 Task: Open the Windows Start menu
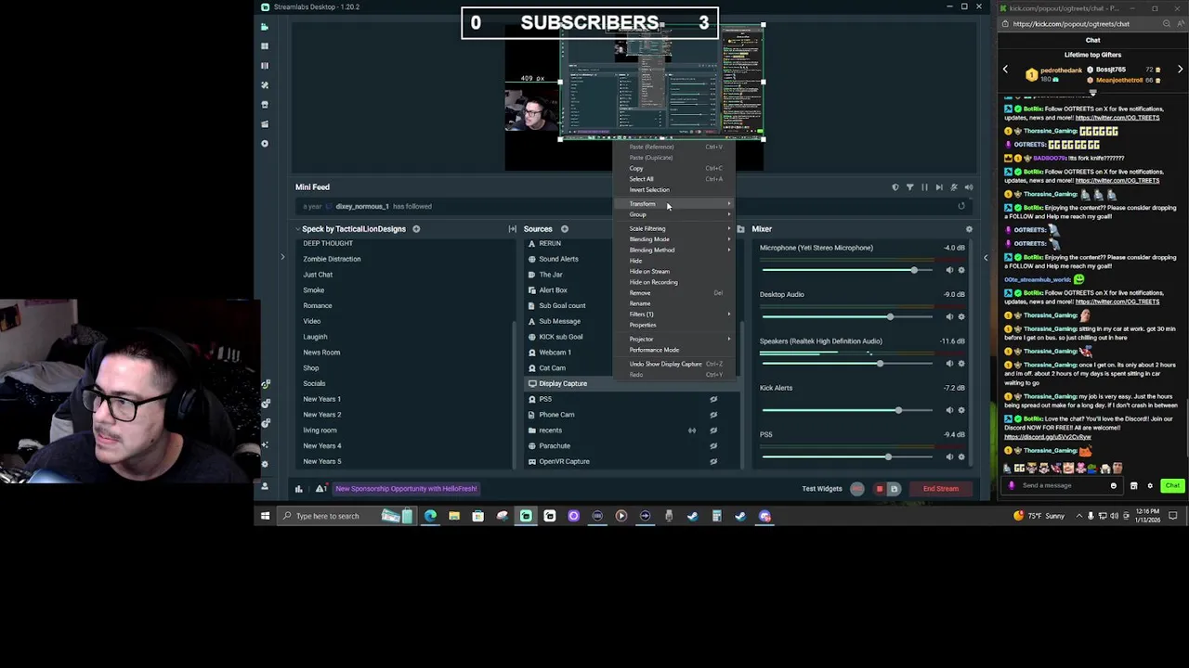click(x=265, y=516)
